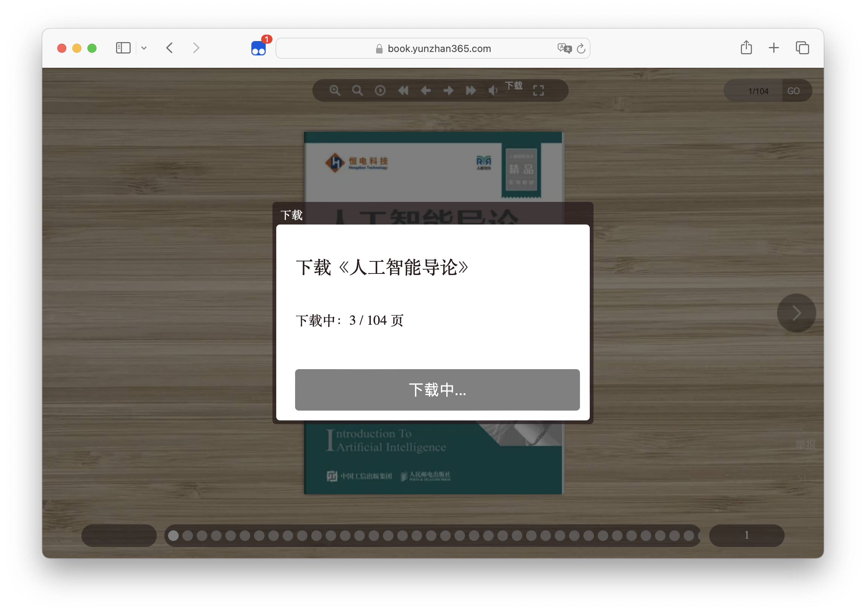
Task: Start auto-play with circled play icon
Action: 380,90
